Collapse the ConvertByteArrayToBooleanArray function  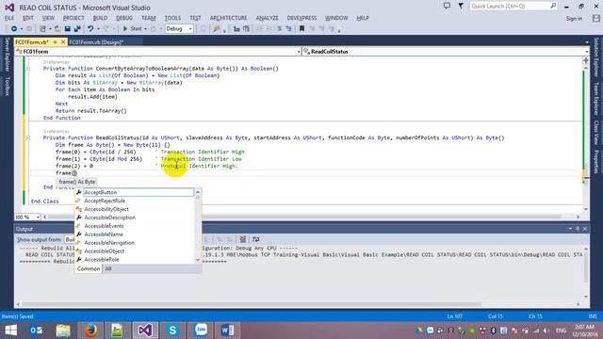pos(27,69)
